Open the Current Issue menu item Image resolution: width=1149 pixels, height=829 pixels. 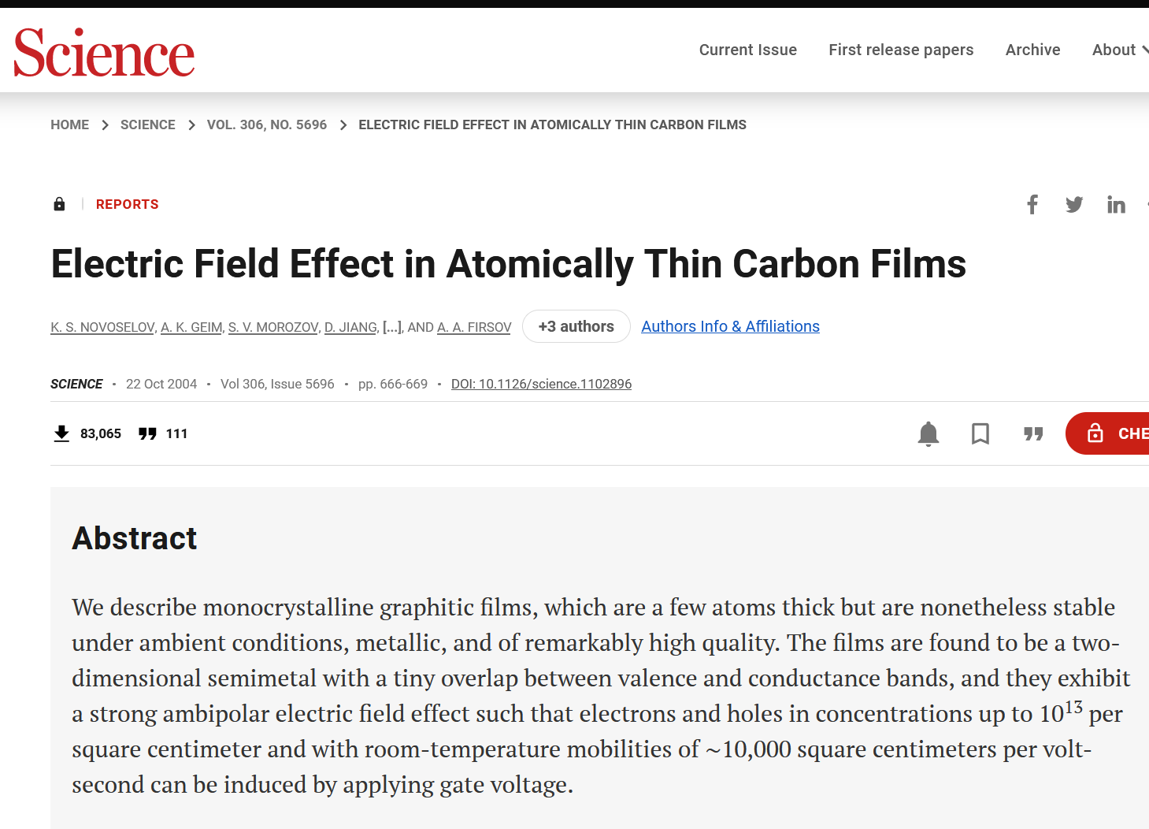[x=747, y=50]
